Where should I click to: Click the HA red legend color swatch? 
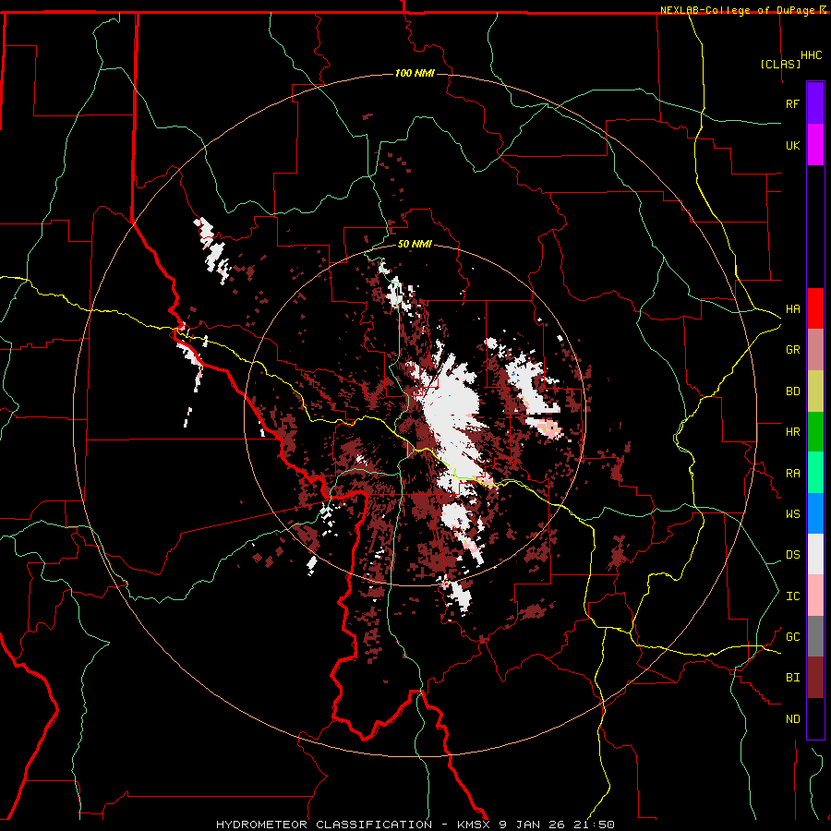(x=815, y=308)
